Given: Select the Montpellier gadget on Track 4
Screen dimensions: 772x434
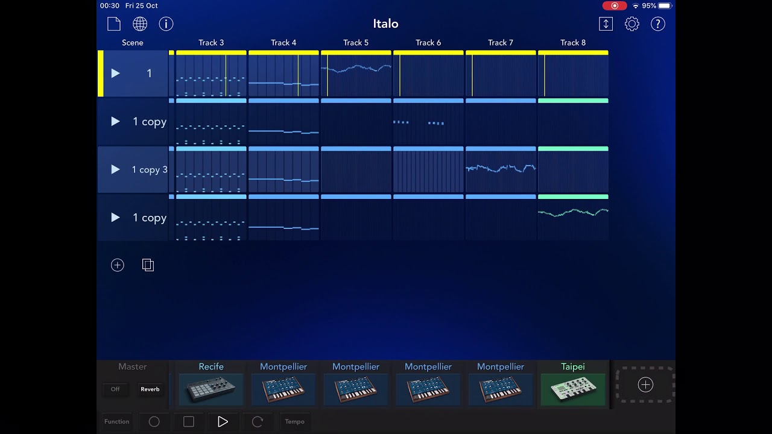Looking at the screenshot, I should [x=283, y=389].
